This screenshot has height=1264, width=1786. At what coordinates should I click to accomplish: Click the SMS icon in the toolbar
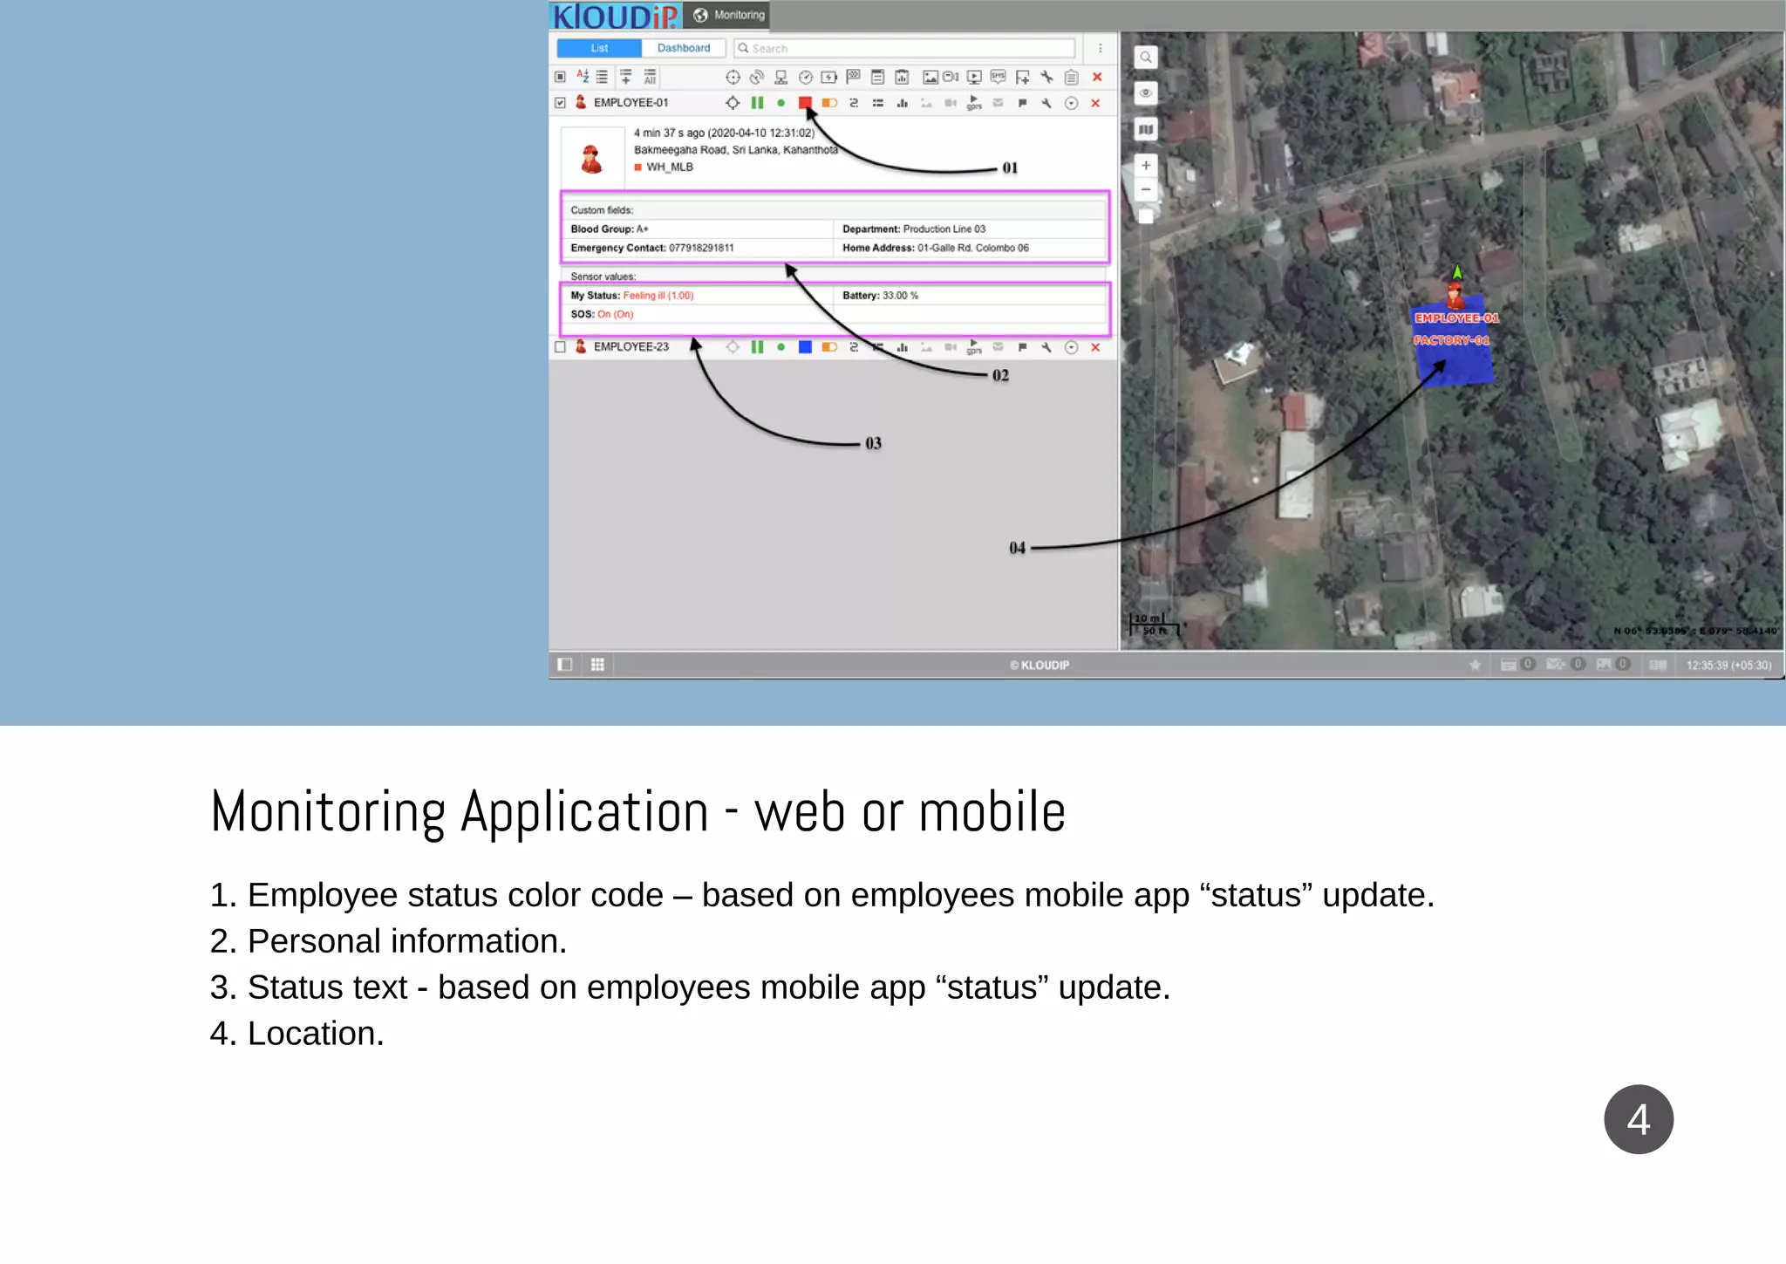click(998, 77)
